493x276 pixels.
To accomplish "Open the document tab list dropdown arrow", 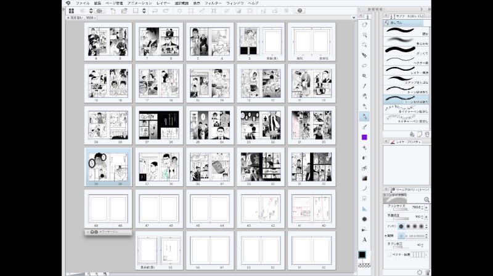I will [354, 18].
